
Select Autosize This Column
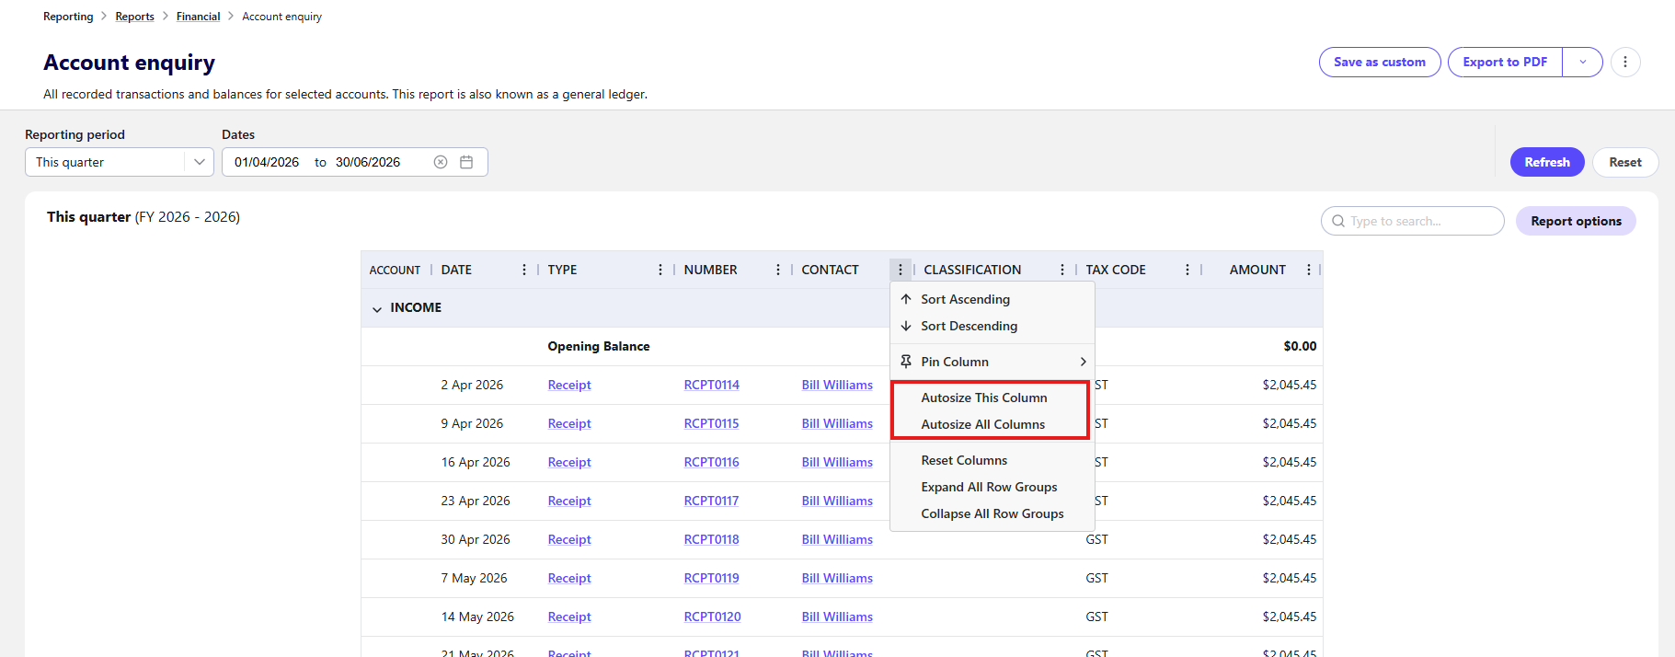click(x=992, y=398)
